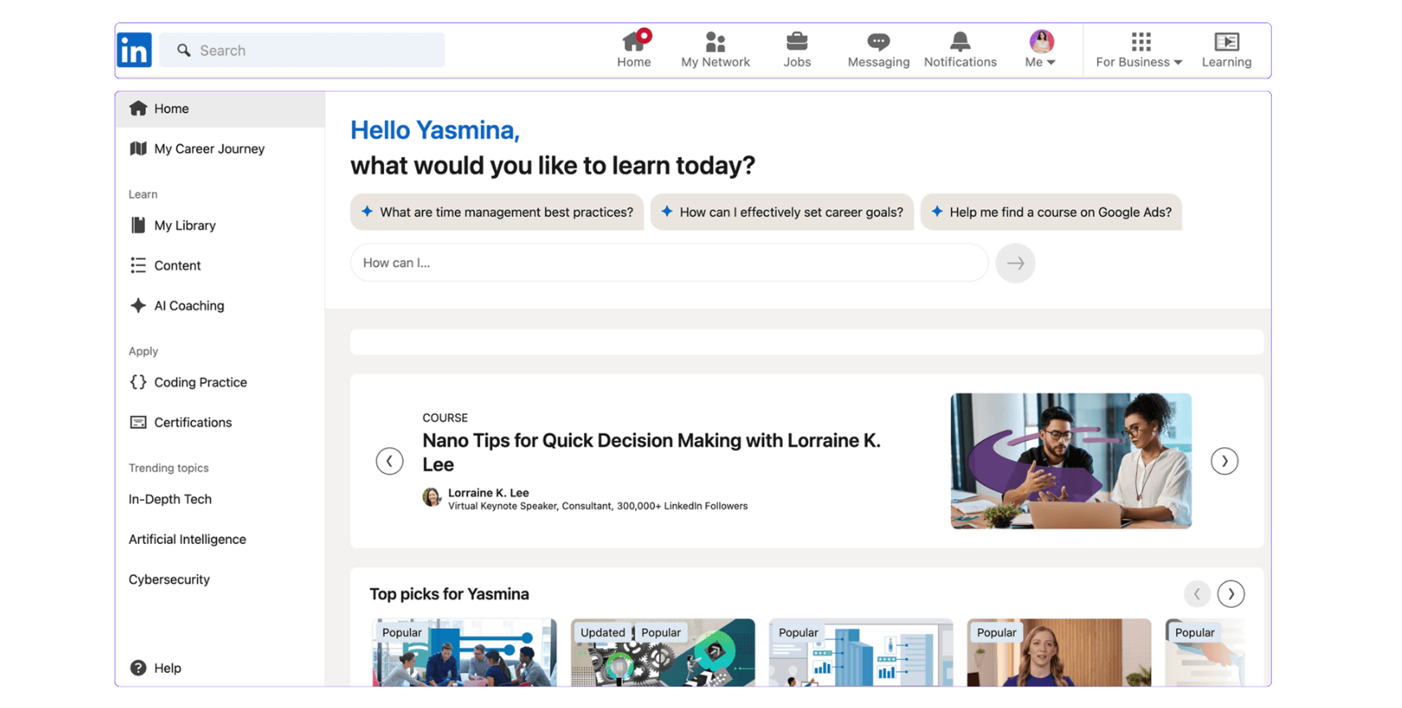Image resolution: width=1402 pixels, height=708 pixels.
Task: Click the Help question mark icon
Action: 138,668
